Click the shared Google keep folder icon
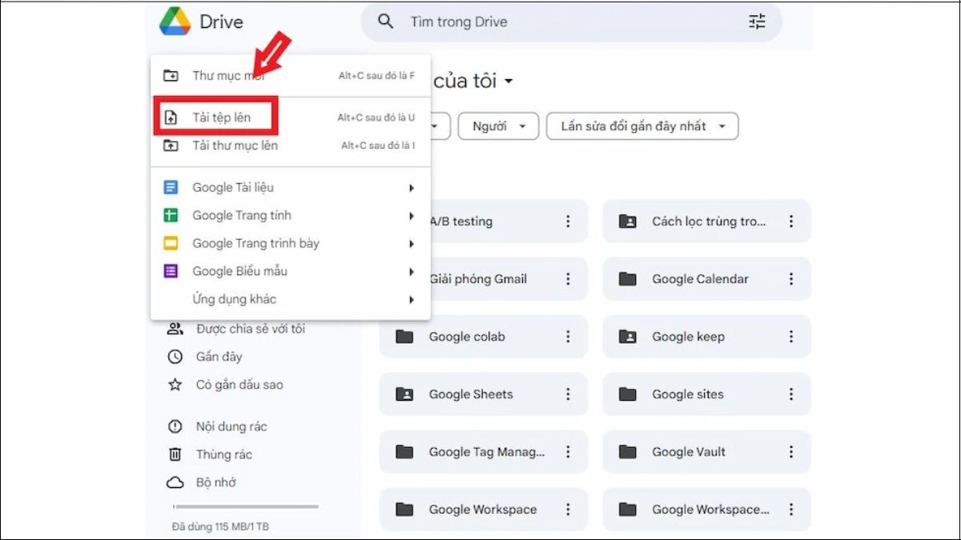 (628, 337)
